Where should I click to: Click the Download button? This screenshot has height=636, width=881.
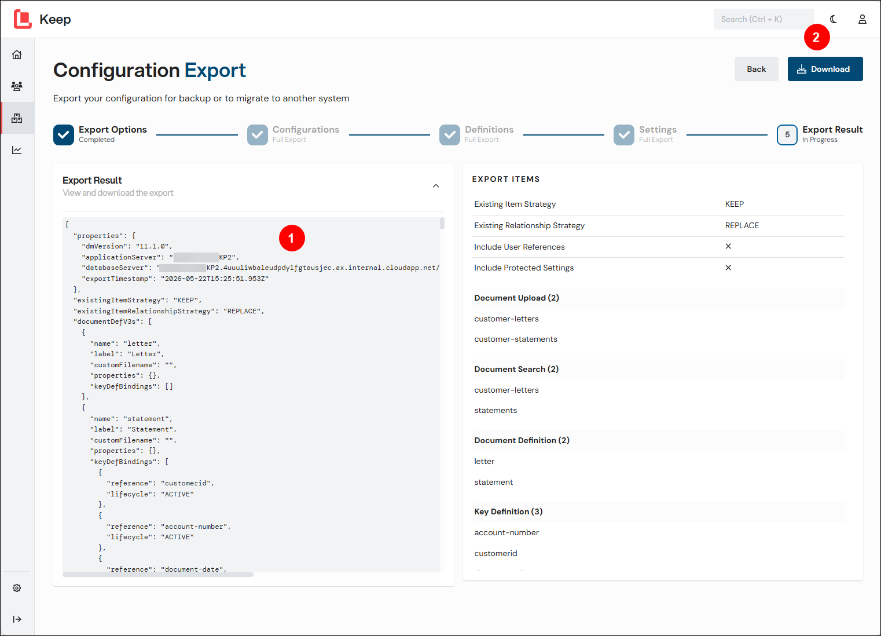825,69
